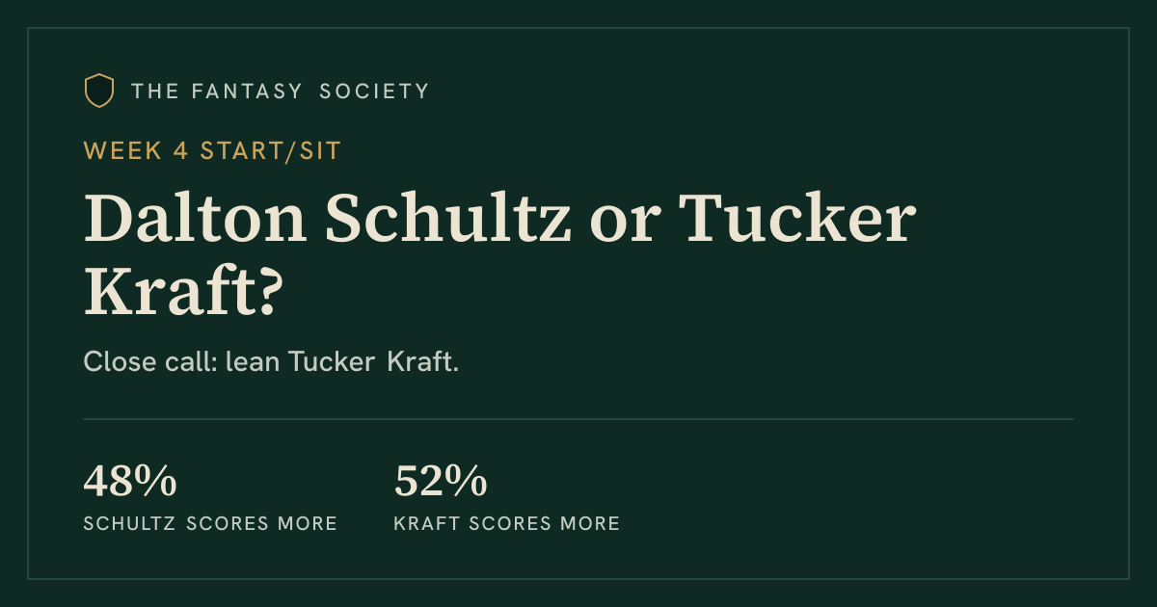The image size is (1157, 607).
Task: Click the letter D starting the headline
Action: 109,219
